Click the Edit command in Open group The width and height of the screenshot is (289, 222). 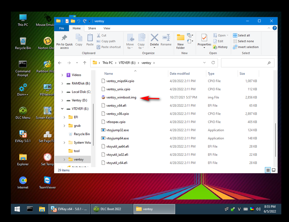(x=218, y=41)
